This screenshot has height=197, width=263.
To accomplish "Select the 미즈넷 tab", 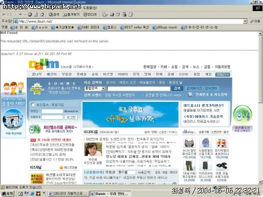I will (108, 74).
